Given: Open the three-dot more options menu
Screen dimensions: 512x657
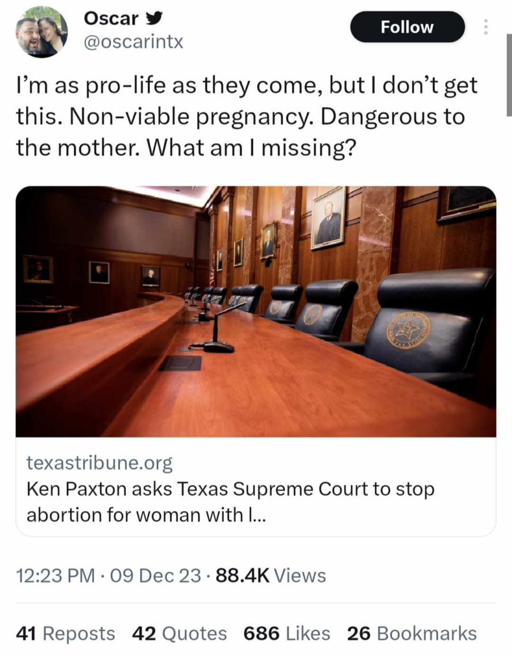Looking at the screenshot, I should (485, 27).
